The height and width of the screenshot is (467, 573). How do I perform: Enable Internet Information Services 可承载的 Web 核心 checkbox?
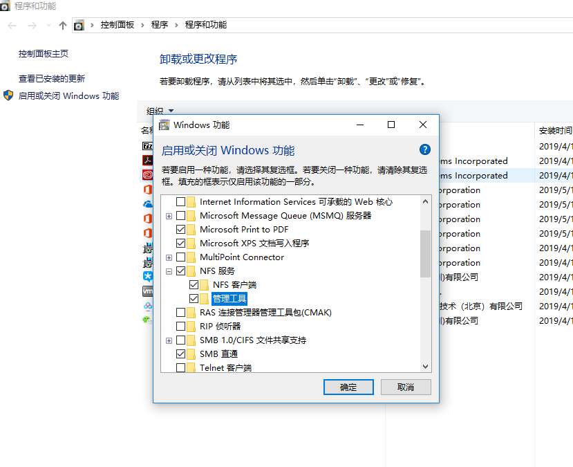(180, 201)
